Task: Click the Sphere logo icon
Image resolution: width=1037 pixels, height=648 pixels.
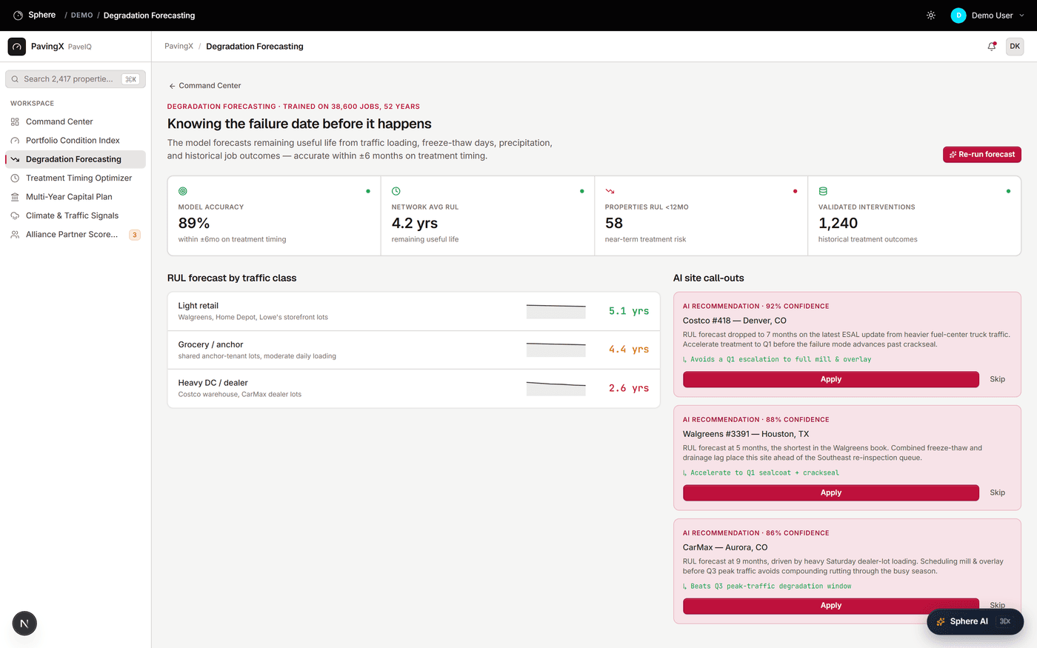Action: pyautogui.click(x=18, y=15)
